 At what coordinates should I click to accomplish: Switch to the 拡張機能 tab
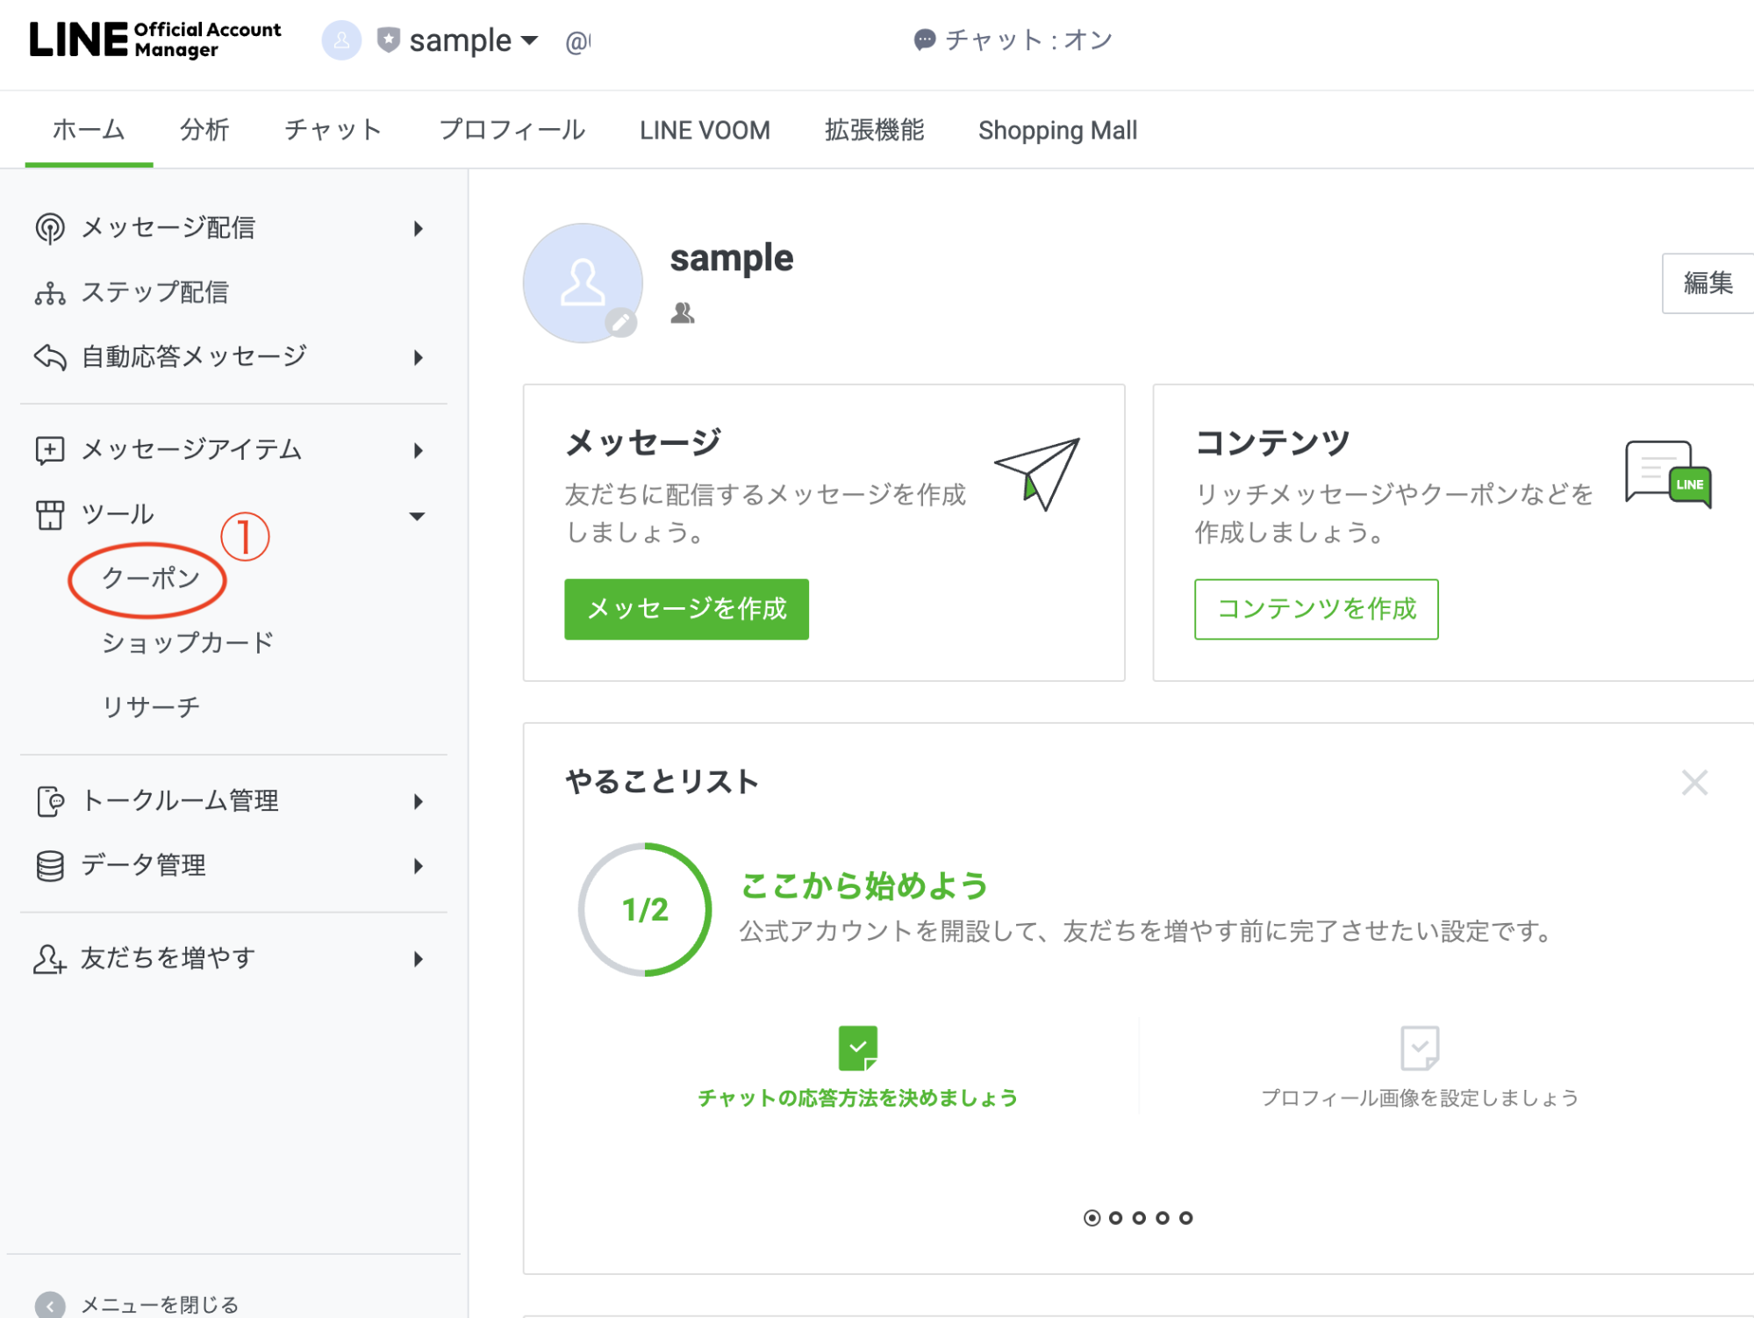coord(874,130)
